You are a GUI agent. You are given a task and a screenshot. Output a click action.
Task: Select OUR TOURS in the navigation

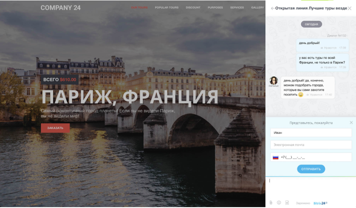(x=139, y=8)
